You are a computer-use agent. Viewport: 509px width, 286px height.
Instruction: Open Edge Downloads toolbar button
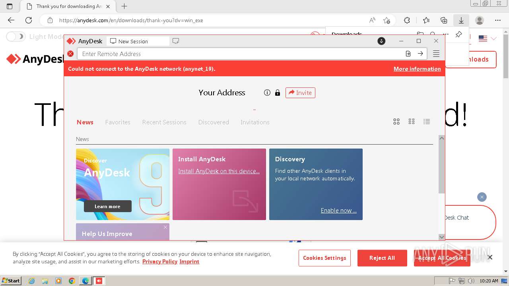click(461, 20)
